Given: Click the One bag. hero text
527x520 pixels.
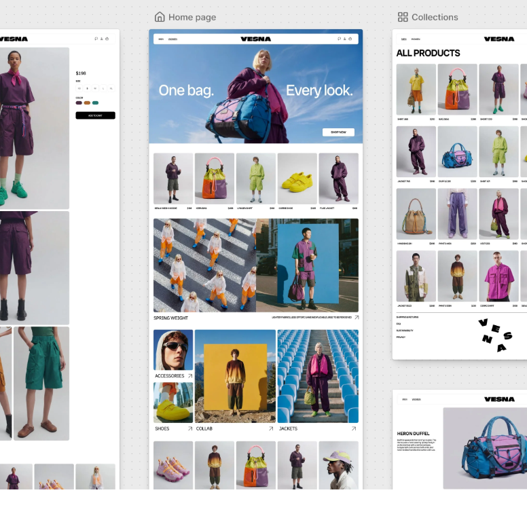Looking at the screenshot, I should pyautogui.click(x=186, y=90).
